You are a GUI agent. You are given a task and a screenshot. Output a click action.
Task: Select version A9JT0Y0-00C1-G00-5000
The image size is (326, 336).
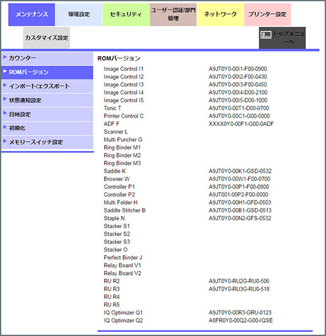click(x=240, y=116)
